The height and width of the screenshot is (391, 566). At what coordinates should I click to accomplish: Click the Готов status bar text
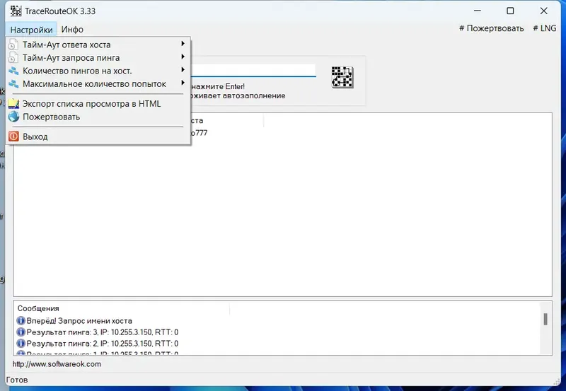click(x=16, y=380)
